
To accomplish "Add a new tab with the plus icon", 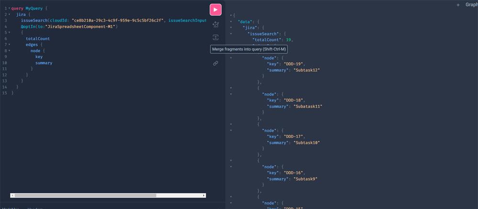I will 458,5.
